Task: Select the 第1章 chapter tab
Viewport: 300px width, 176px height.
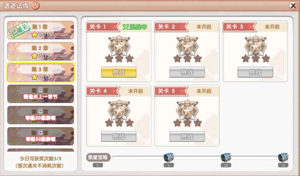Action: tap(41, 30)
